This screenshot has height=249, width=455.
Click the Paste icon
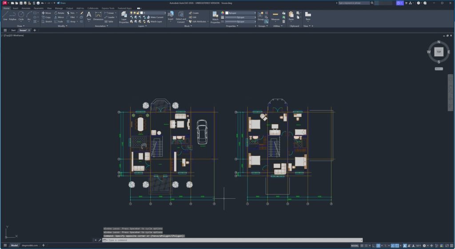click(291, 16)
